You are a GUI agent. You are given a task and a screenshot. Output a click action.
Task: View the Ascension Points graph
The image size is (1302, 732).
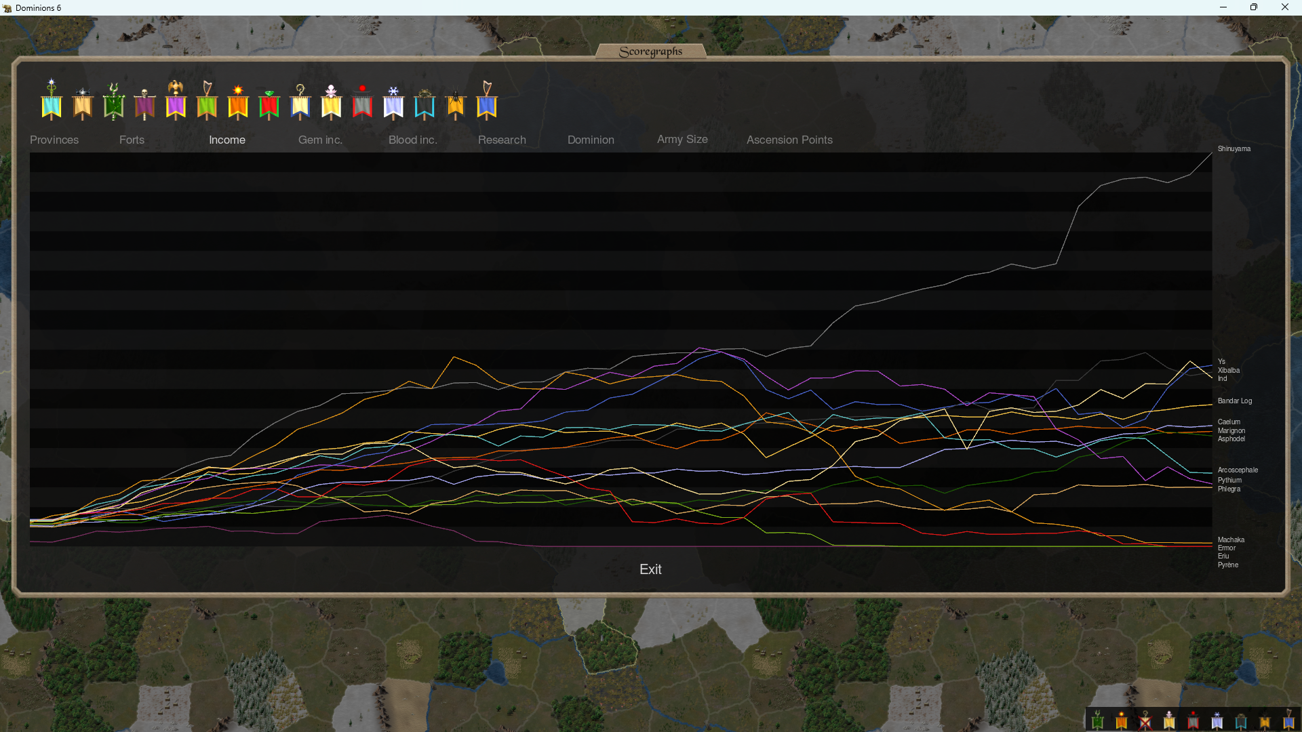click(789, 140)
